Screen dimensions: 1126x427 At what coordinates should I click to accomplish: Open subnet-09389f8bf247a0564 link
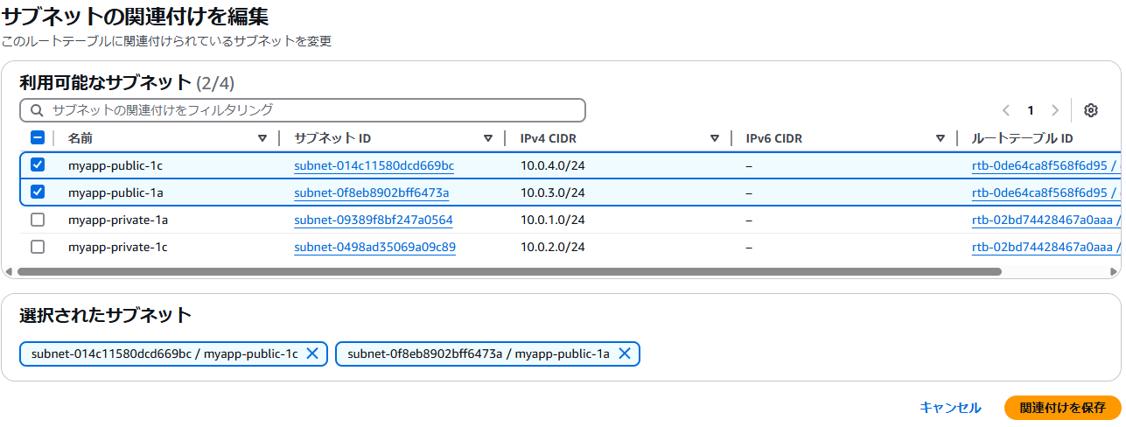tap(374, 220)
